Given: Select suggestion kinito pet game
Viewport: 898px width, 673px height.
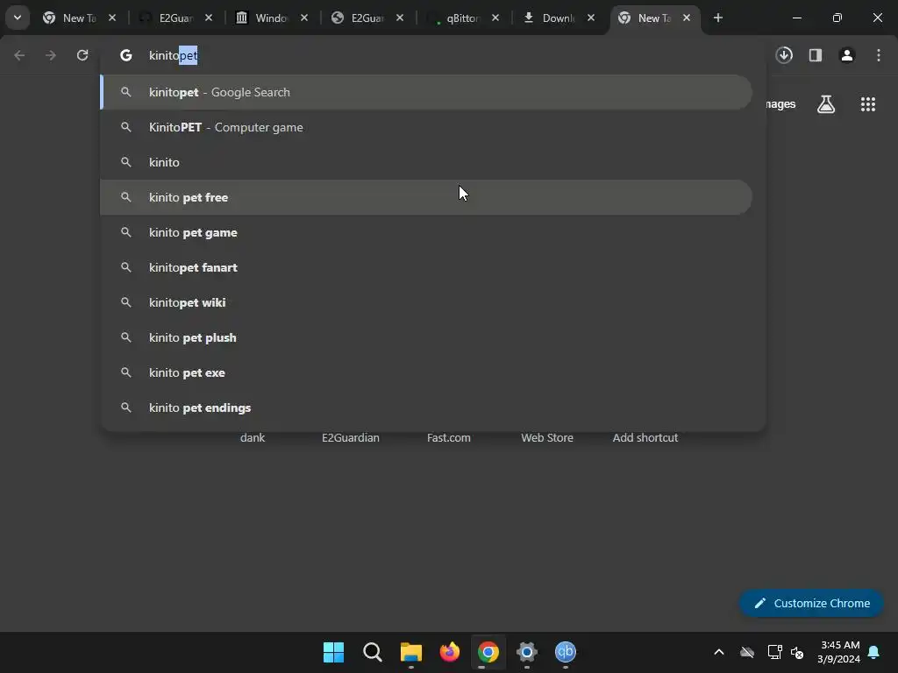Looking at the screenshot, I should coord(426,232).
